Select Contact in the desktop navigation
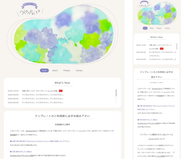This screenshot has height=159, width=181. [79, 70]
